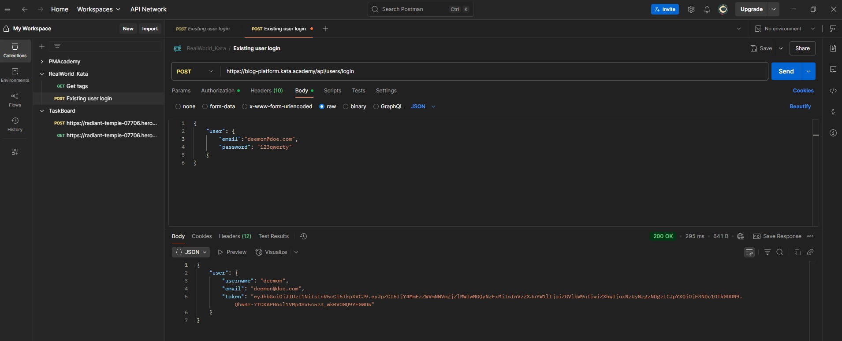
Task: Switch to the request Headers (10) tab
Action: tap(267, 91)
